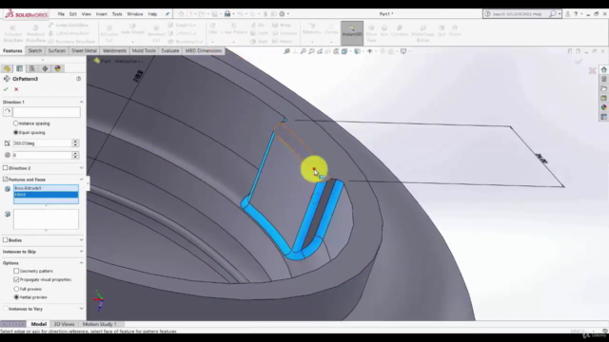
Task: Open Hide/Show Items icon
Action: click(370, 51)
